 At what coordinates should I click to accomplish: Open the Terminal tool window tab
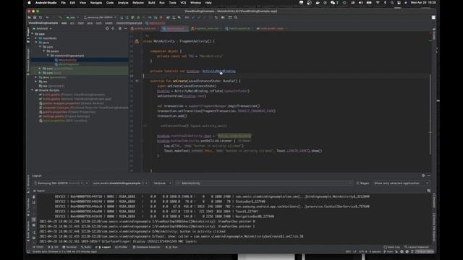69,247
